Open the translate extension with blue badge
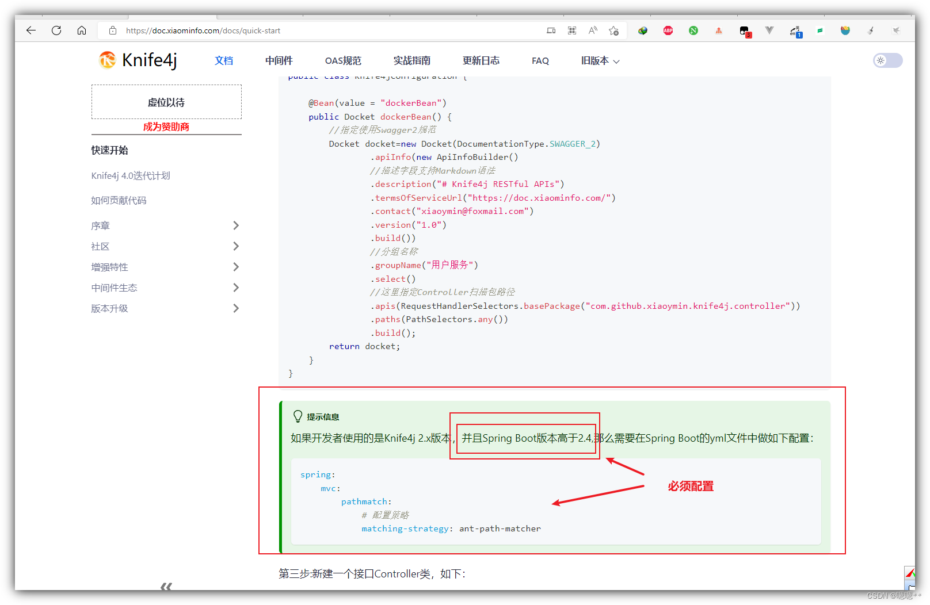The width and height of the screenshot is (930, 605). pyautogui.click(x=795, y=31)
